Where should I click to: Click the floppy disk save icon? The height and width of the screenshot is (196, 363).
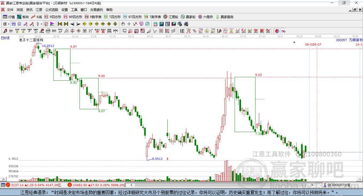pyautogui.click(x=174, y=24)
